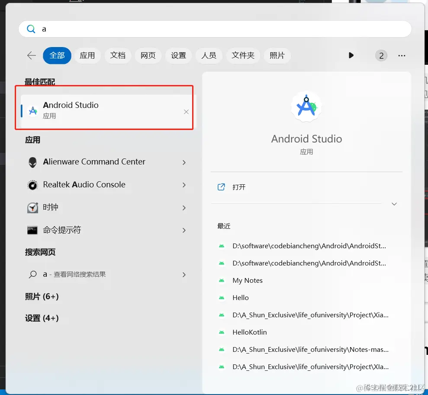Click Android icon beside HelloKotlin
The image size is (428, 395).
click(222, 332)
